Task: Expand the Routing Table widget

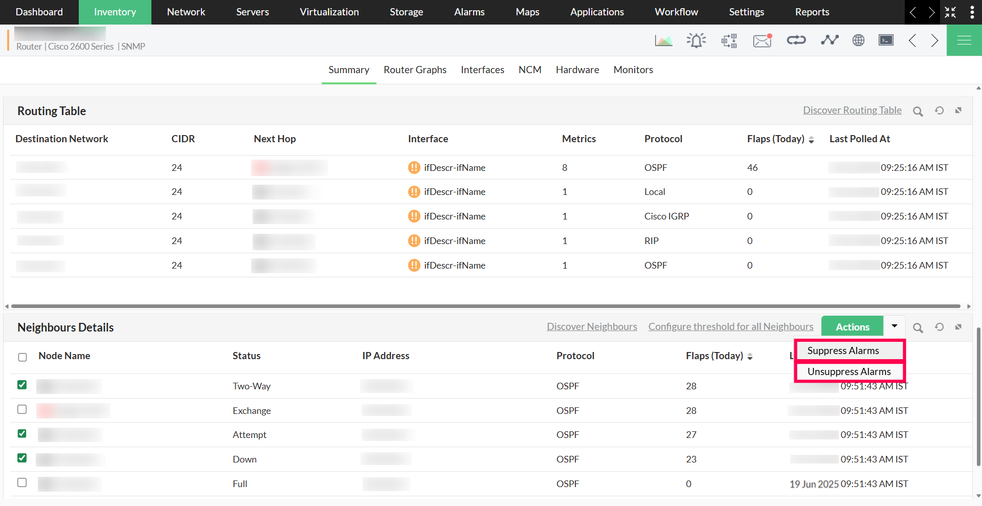Action: 958,110
